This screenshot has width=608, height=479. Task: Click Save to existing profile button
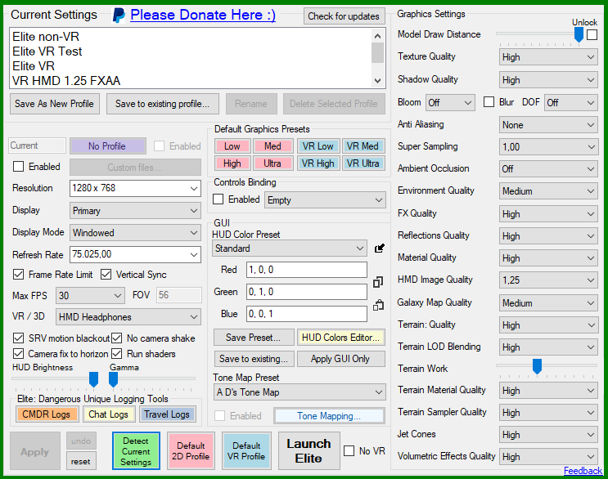click(x=163, y=104)
